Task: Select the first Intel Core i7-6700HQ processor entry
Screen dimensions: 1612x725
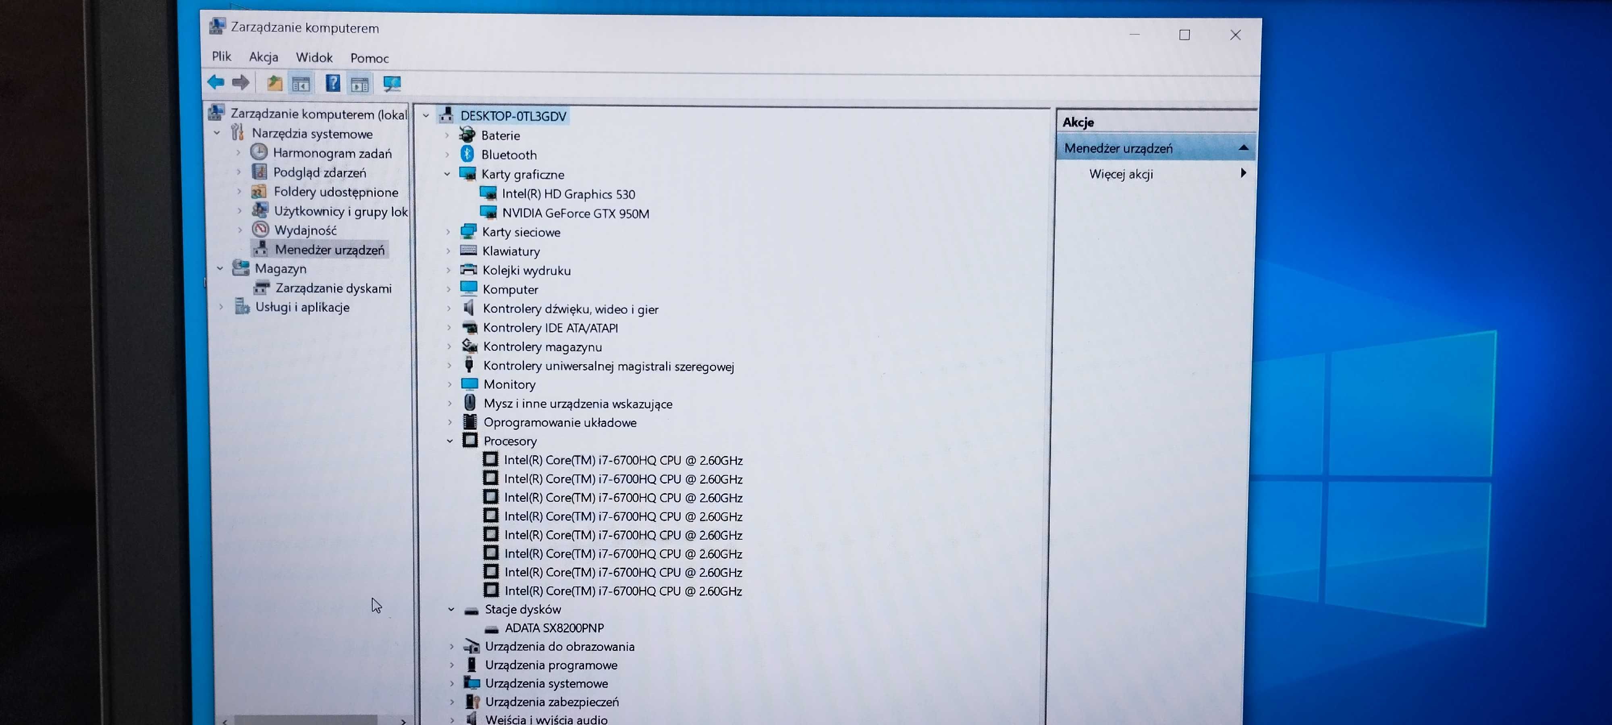Action: point(623,460)
